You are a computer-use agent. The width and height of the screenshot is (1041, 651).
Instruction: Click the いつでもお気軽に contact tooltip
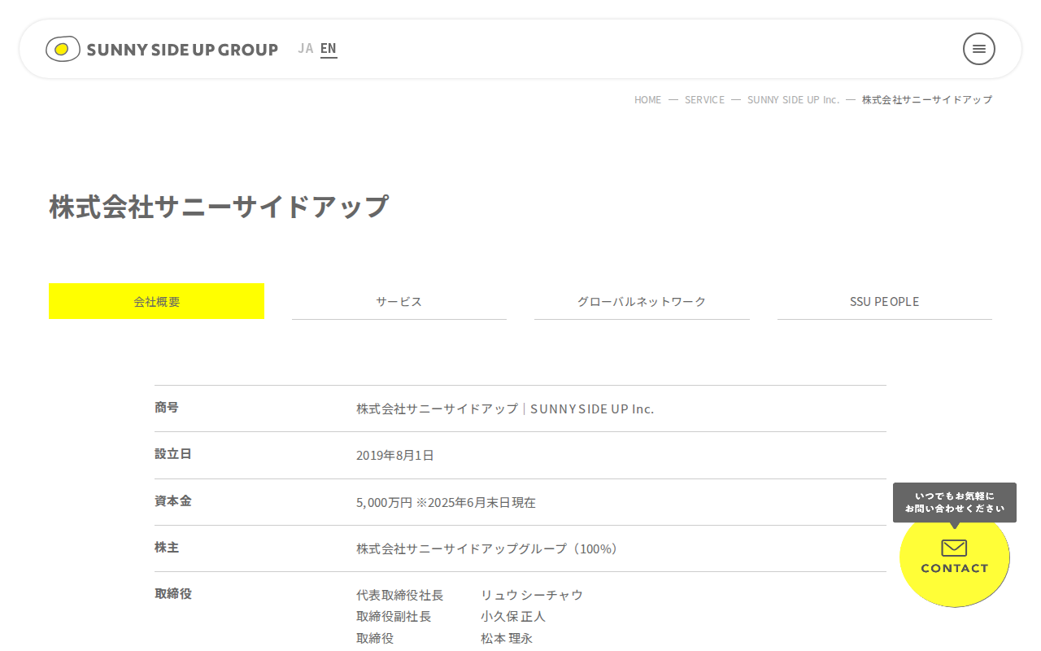(955, 502)
